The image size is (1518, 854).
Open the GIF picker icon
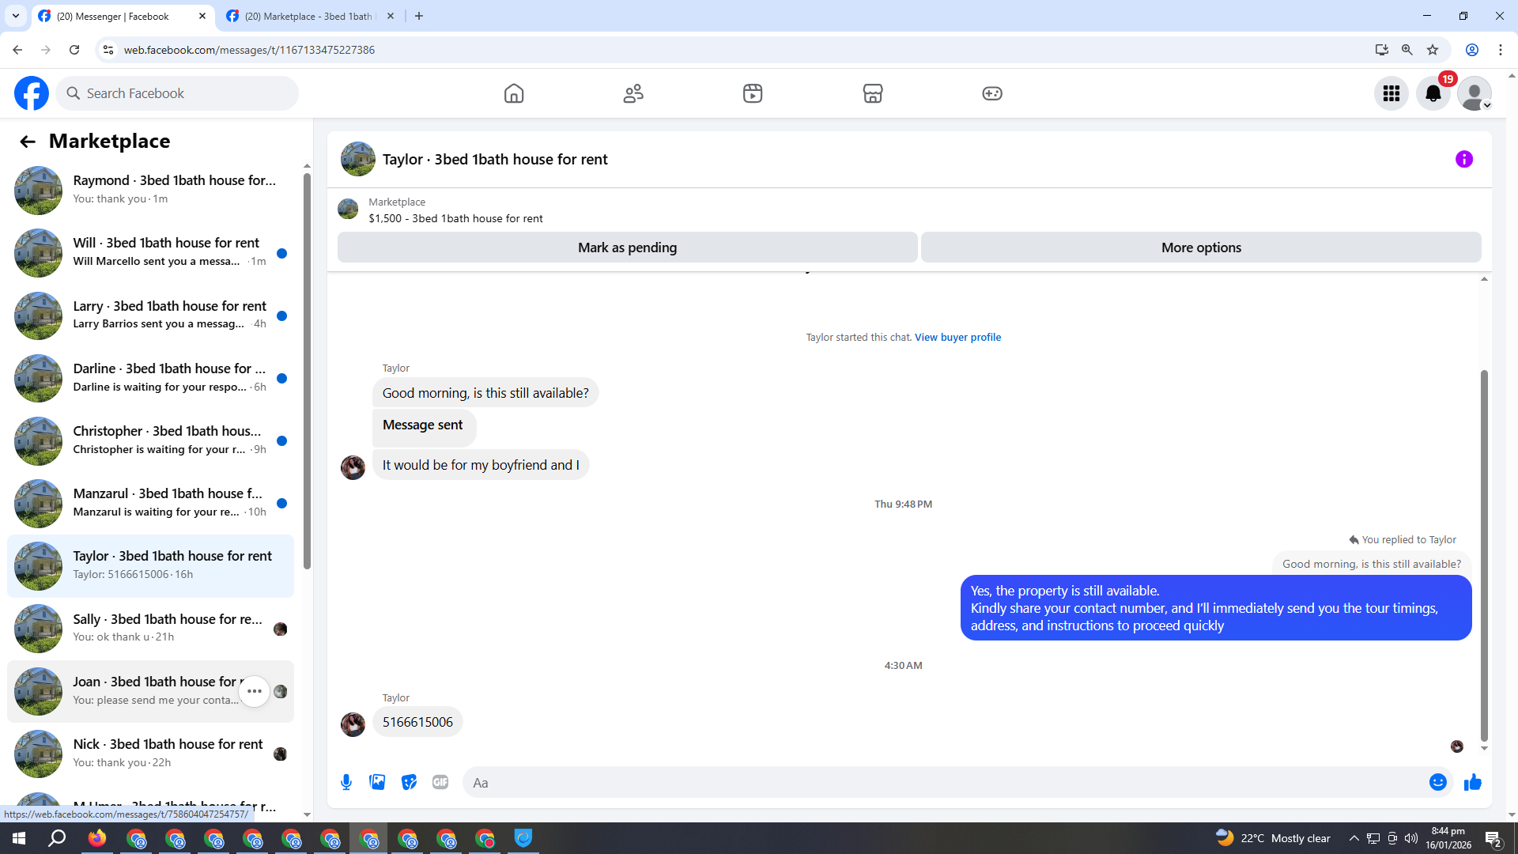440,782
